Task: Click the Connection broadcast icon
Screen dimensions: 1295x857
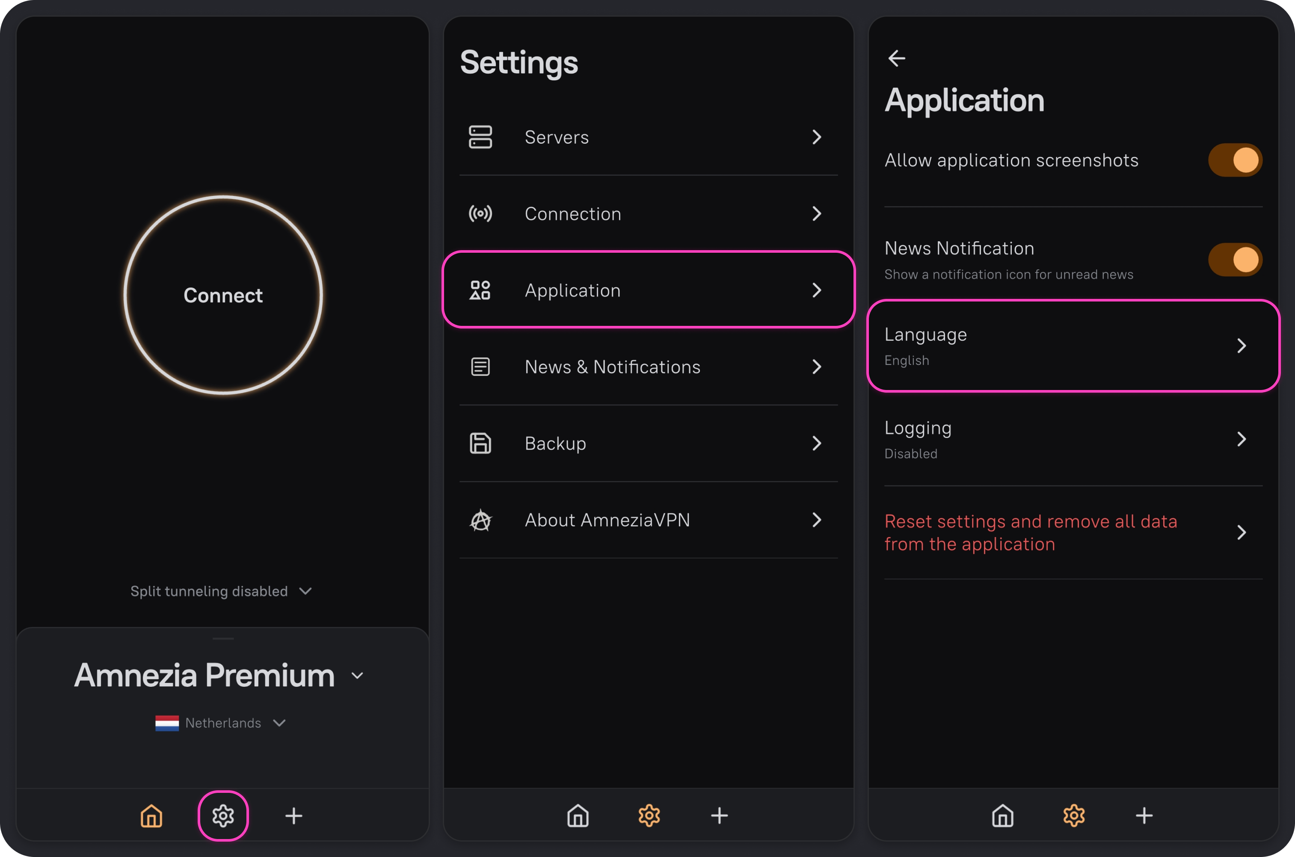Action: 480,214
